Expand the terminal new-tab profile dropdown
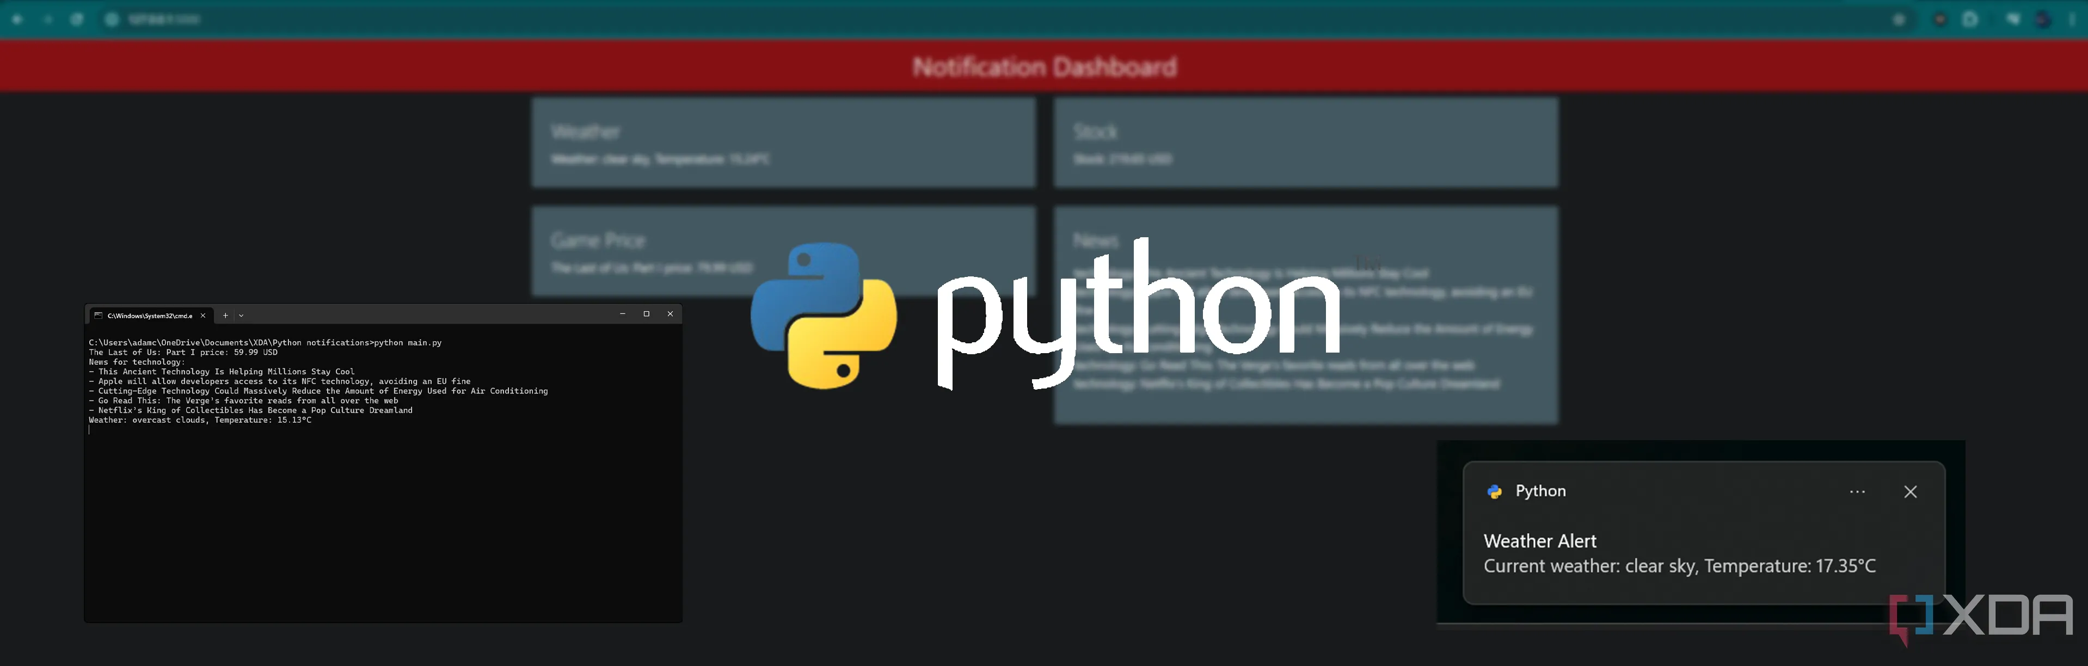The width and height of the screenshot is (2088, 666). [x=241, y=315]
